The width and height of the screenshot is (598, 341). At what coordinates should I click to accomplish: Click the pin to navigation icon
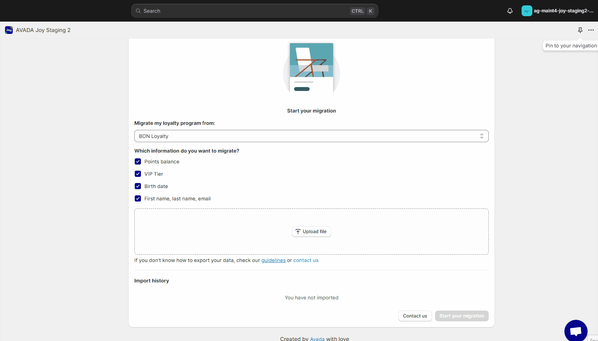click(580, 30)
